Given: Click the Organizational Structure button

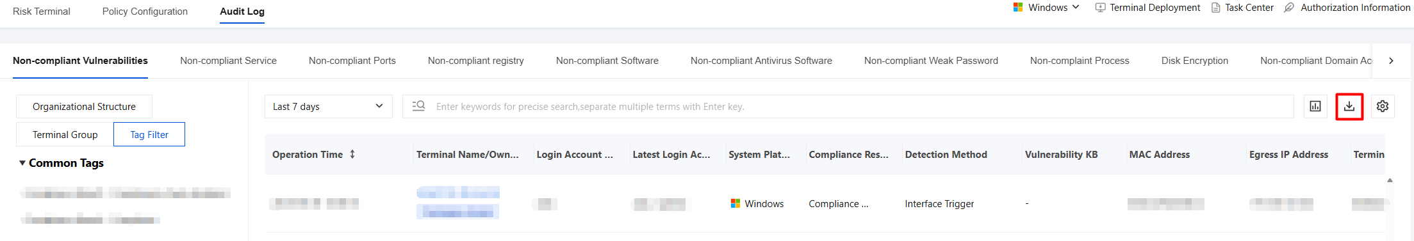Looking at the screenshot, I should (x=84, y=107).
